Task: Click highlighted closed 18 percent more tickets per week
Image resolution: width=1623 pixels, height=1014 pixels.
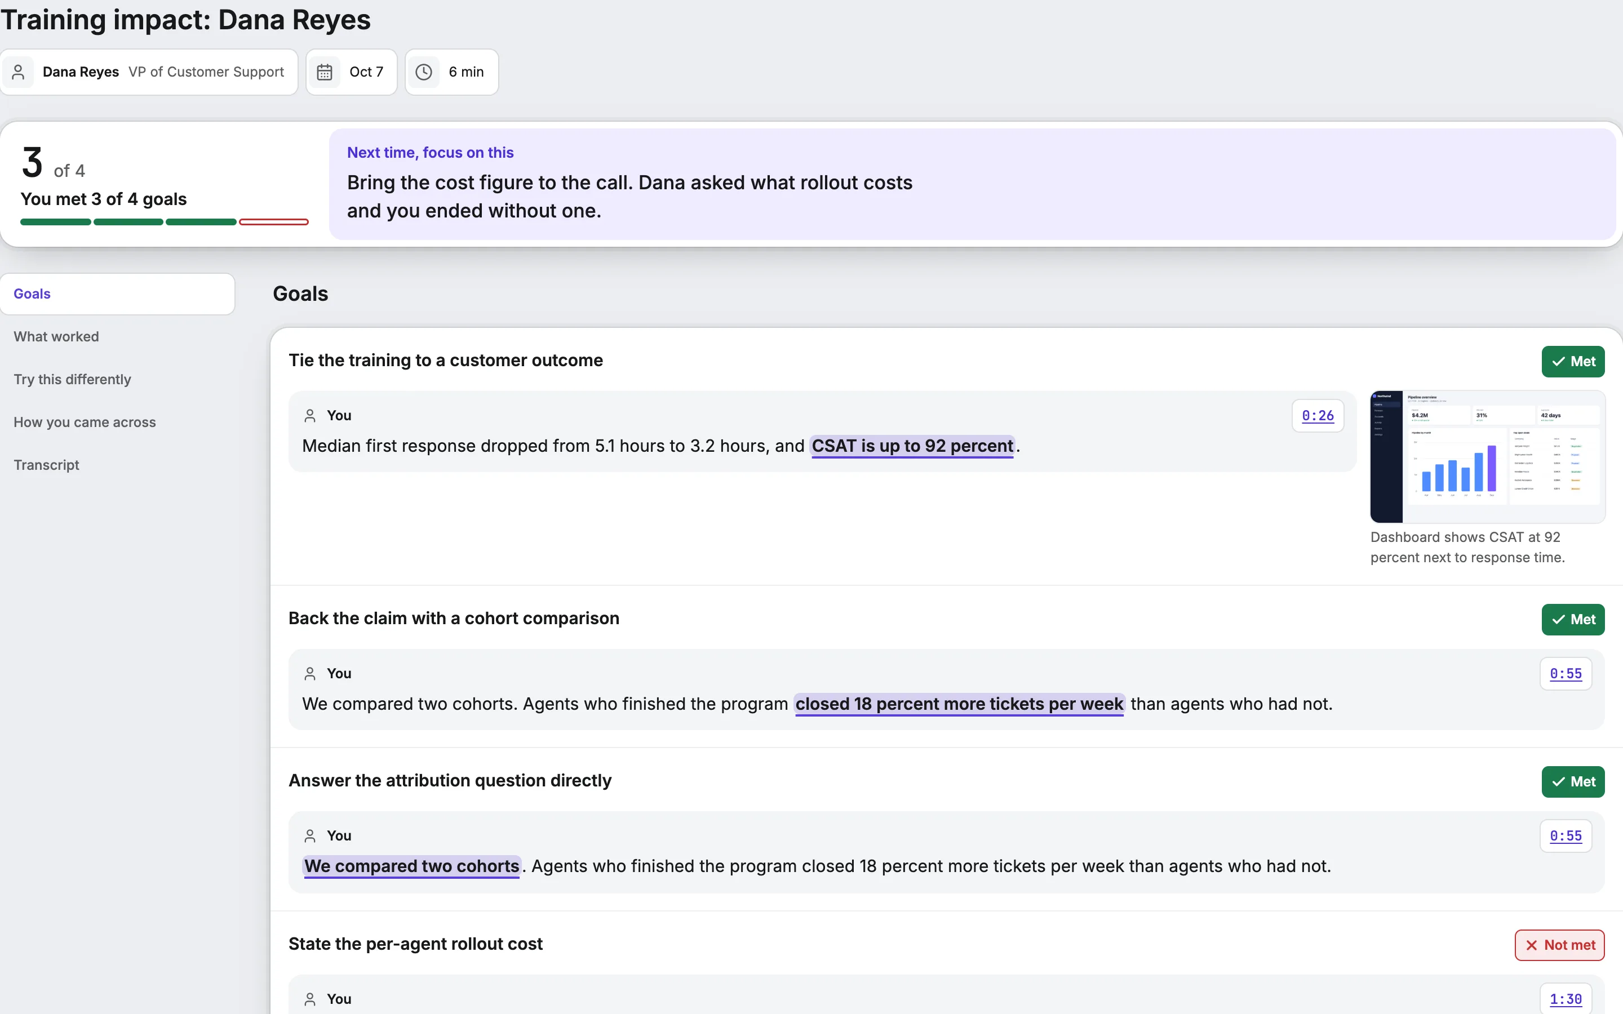Action: (959, 704)
